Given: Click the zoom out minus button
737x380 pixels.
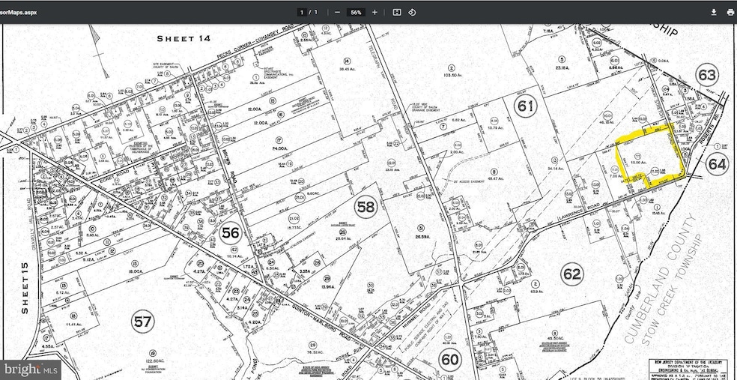Looking at the screenshot, I should [x=338, y=12].
